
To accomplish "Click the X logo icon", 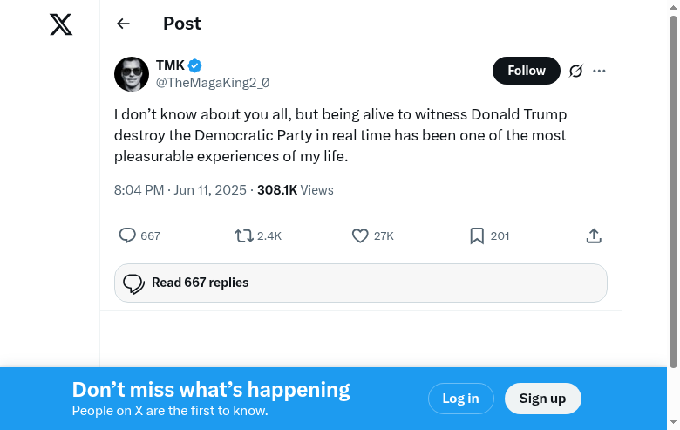I will pyautogui.click(x=61, y=25).
